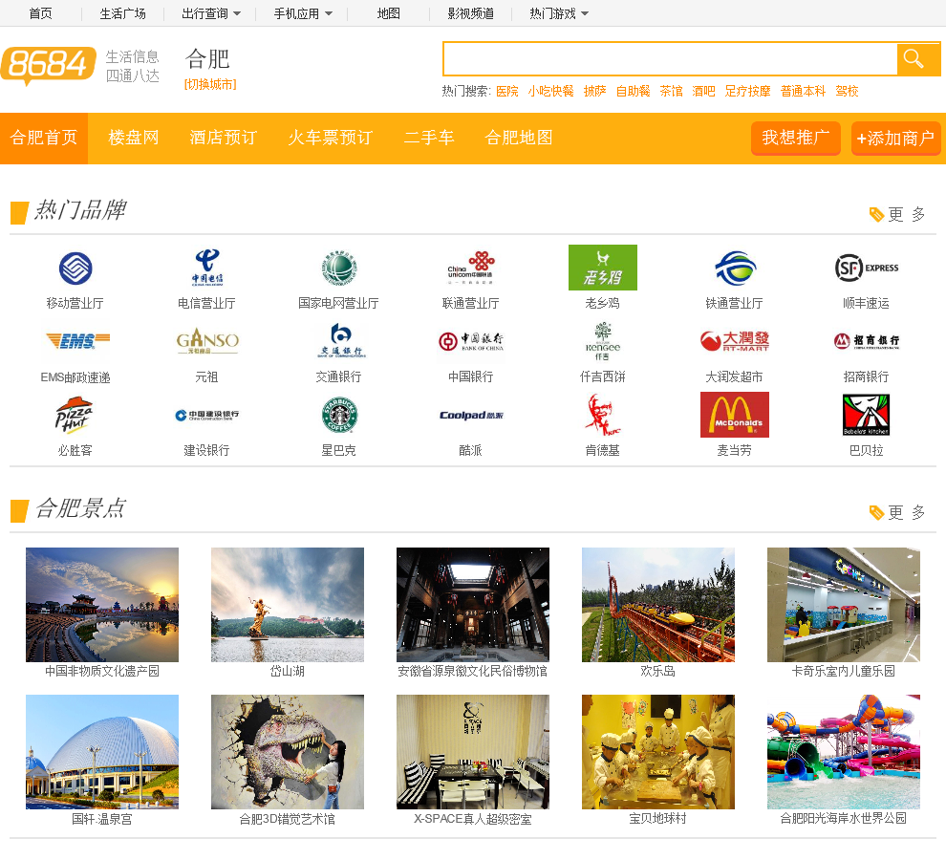Open the 安徽省源泉徽文化民俗博物馆 photo
The image size is (946, 860).
click(x=472, y=605)
